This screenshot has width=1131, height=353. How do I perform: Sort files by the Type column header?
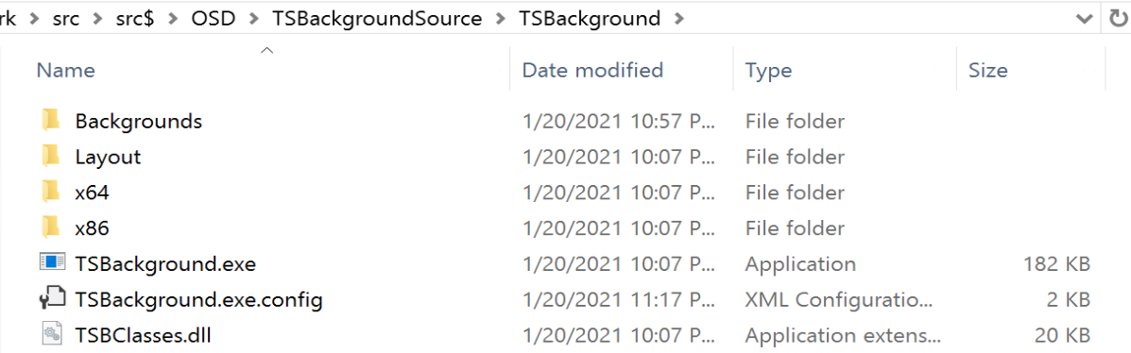click(768, 70)
